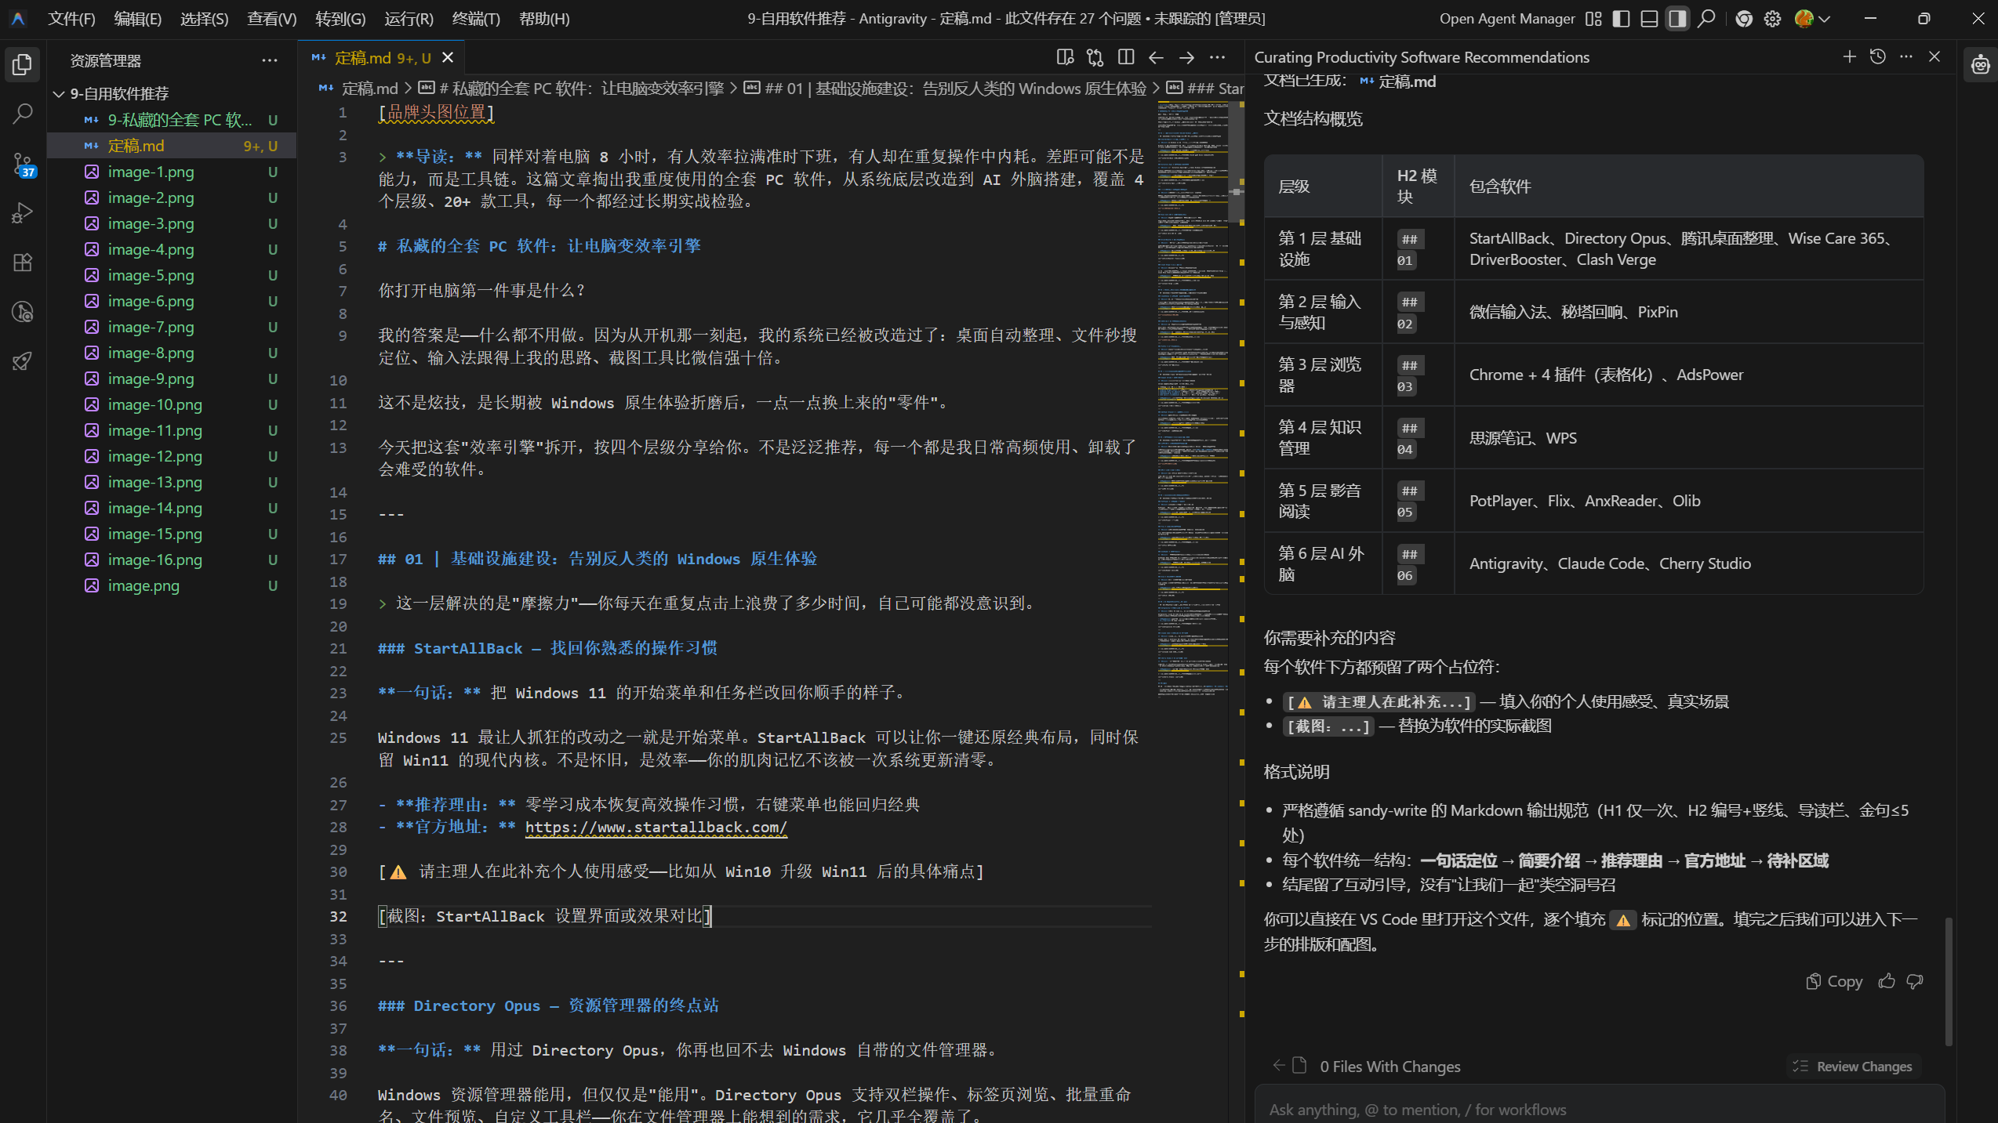Toggle the primary side bar visibility
The image size is (1998, 1123).
[1622, 19]
